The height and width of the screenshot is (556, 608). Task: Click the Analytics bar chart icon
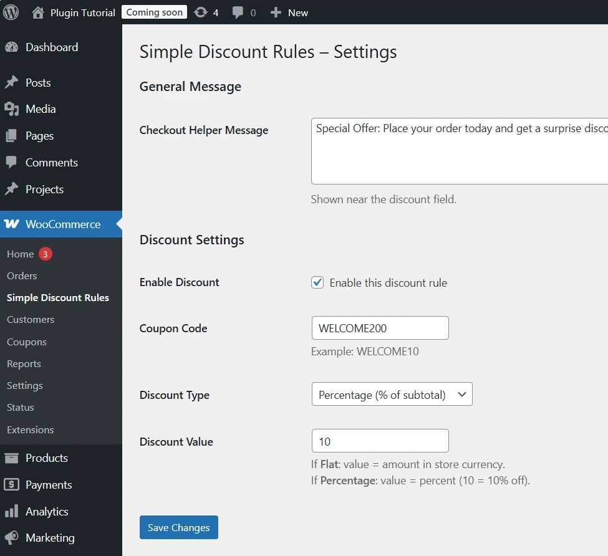pos(11,512)
